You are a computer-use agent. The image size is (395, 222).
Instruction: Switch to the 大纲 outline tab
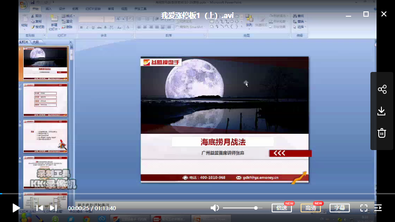(x=36, y=42)
